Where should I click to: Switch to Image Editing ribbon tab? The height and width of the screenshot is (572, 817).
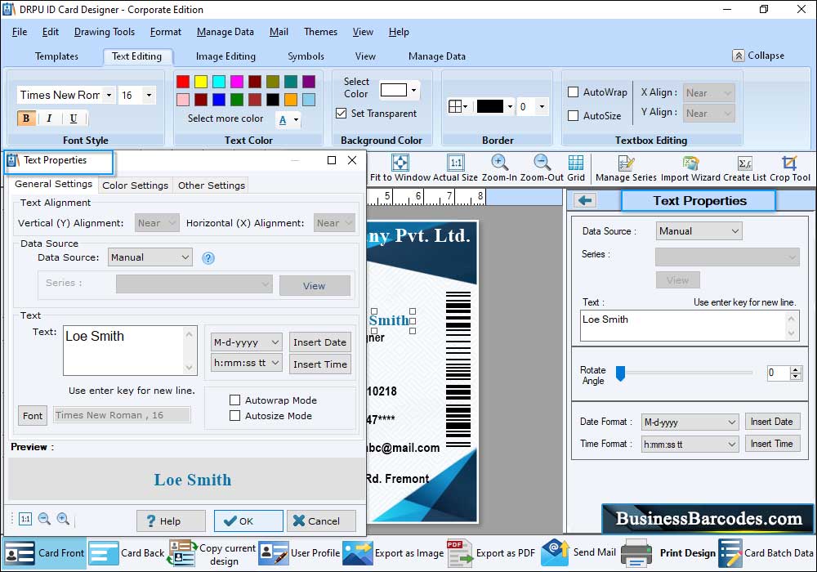point(225,56)
